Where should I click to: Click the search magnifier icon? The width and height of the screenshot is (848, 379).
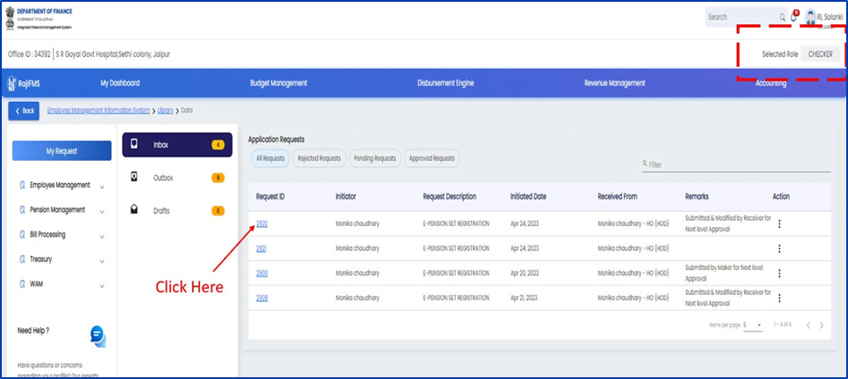[782, 17]
